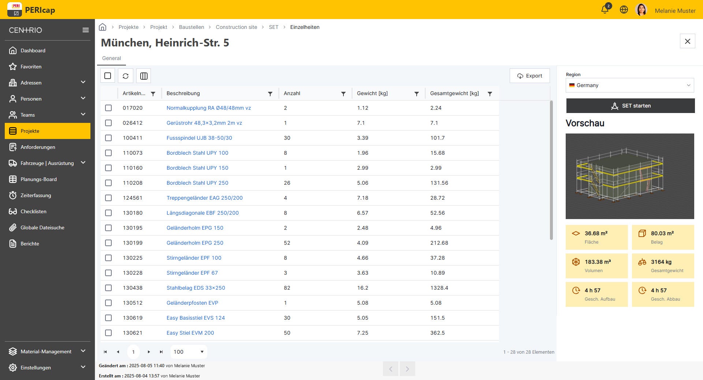
Task: Click the refresh table icon
Action: tap(126, 76)
